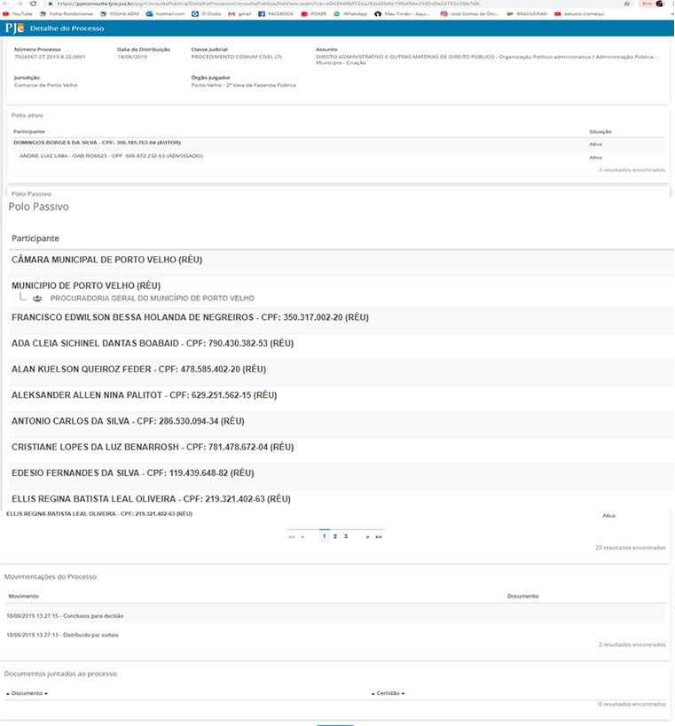The width and height of the screenshot is (675, 726).
Task: Click the Procuradoria Geral group icon
Action: [37, 299]
